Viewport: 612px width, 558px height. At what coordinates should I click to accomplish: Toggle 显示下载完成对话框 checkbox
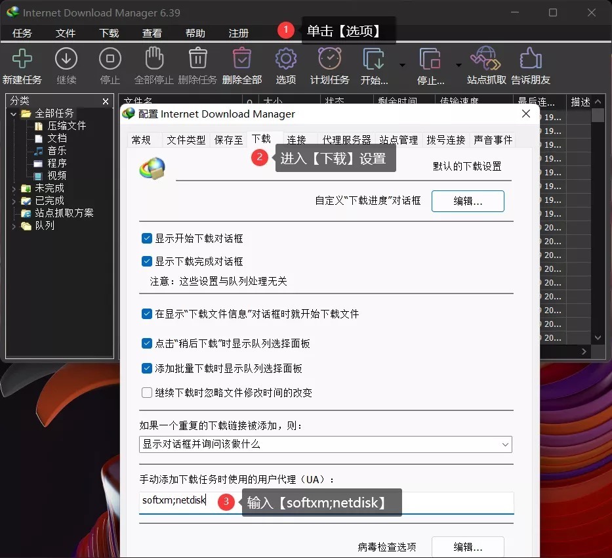[147, 261]
